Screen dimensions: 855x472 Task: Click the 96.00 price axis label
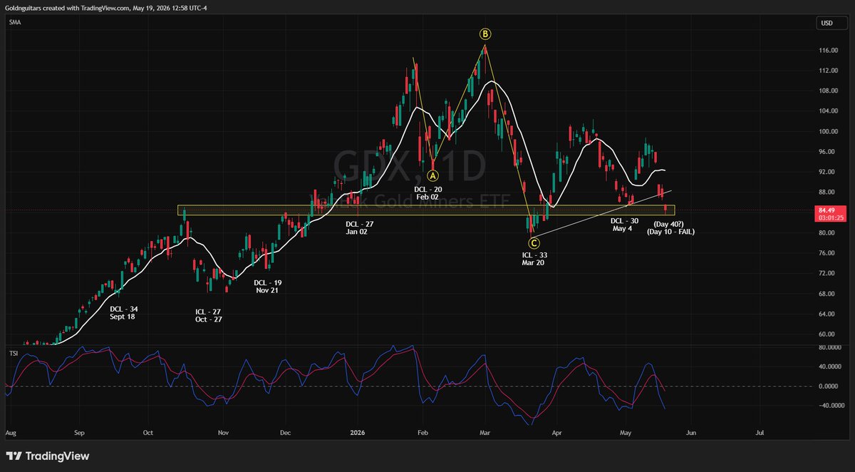tap(828, 152)
